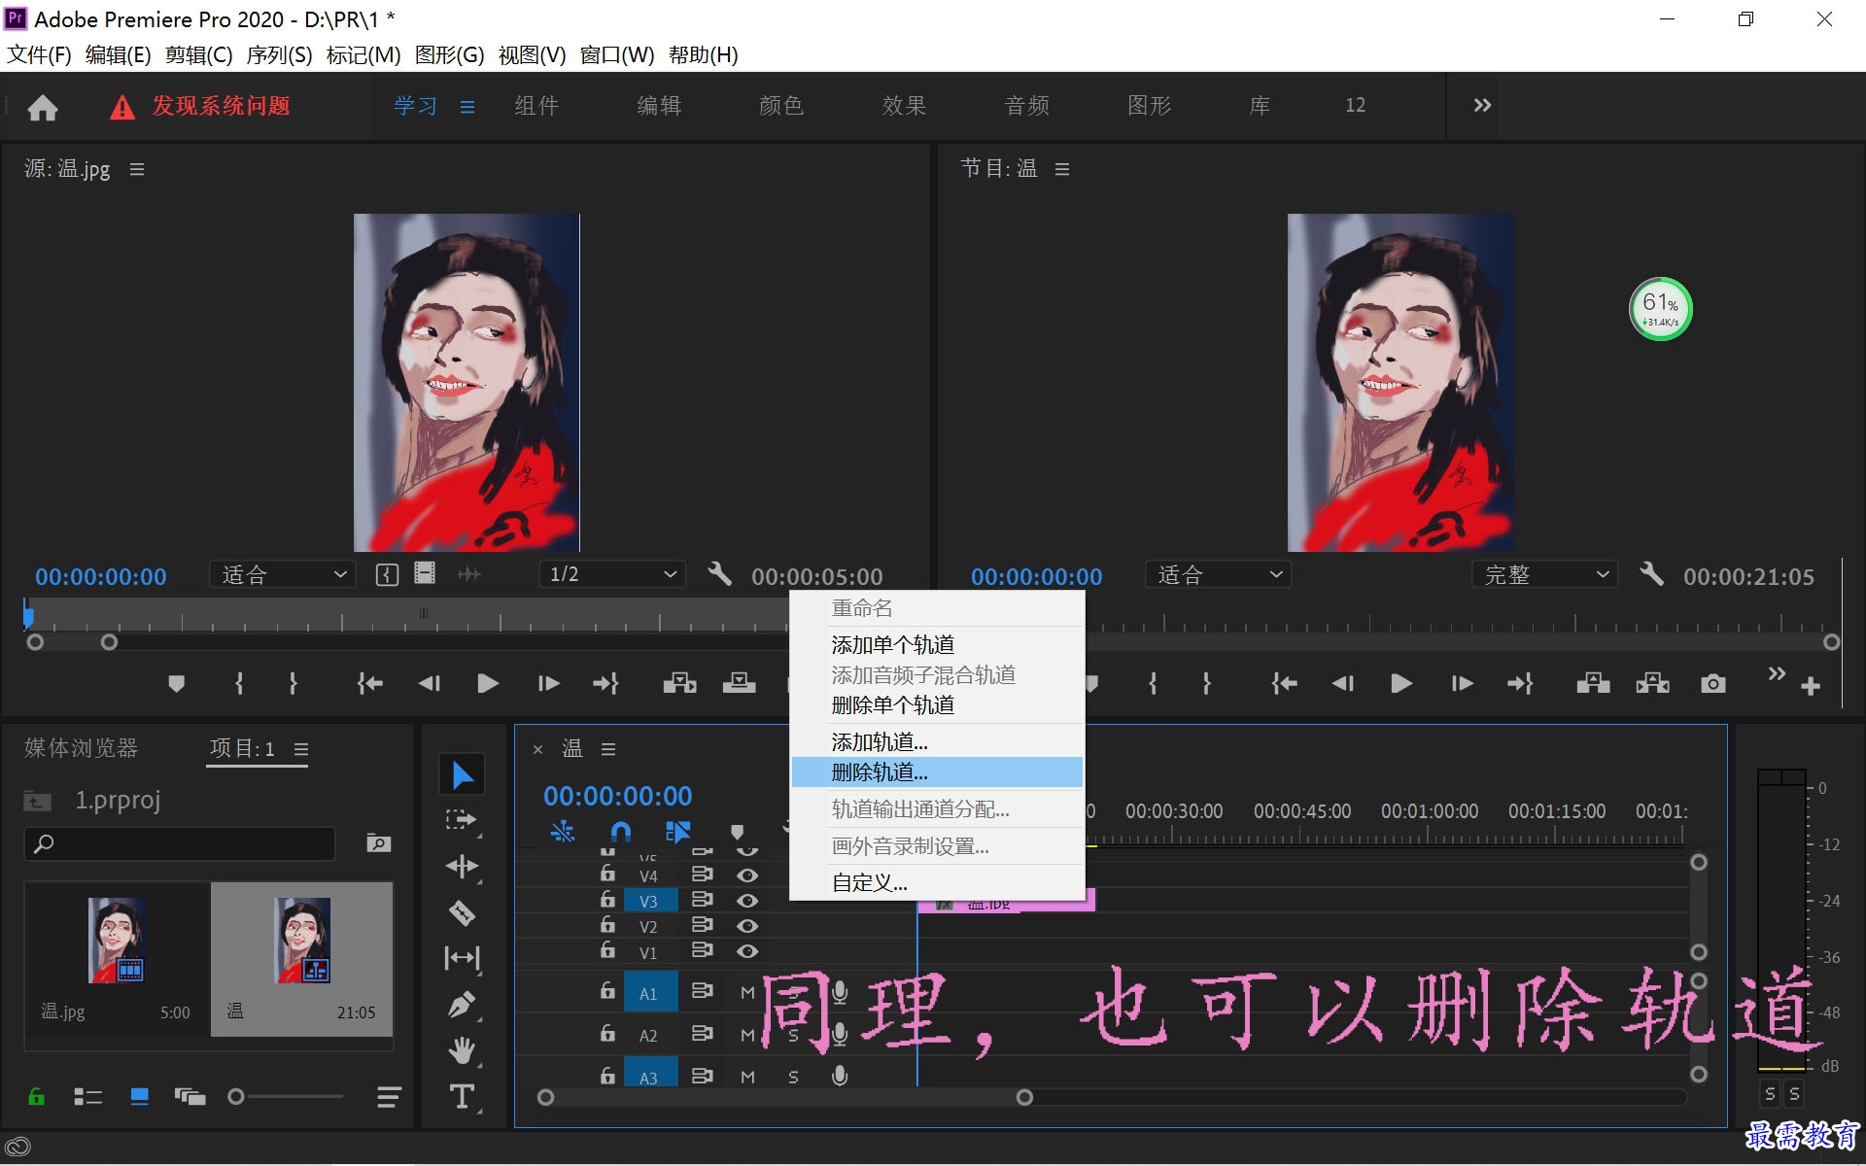Image resolution: width=1866 pixels, height=1166 pixels.
Task: Toggle V1 track output eye
Action: click(x=746, y=951)
